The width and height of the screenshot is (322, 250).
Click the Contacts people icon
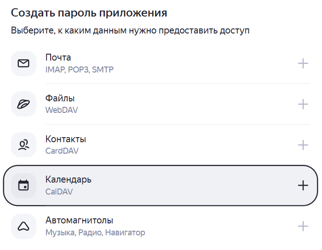click(x=23, y=145)
